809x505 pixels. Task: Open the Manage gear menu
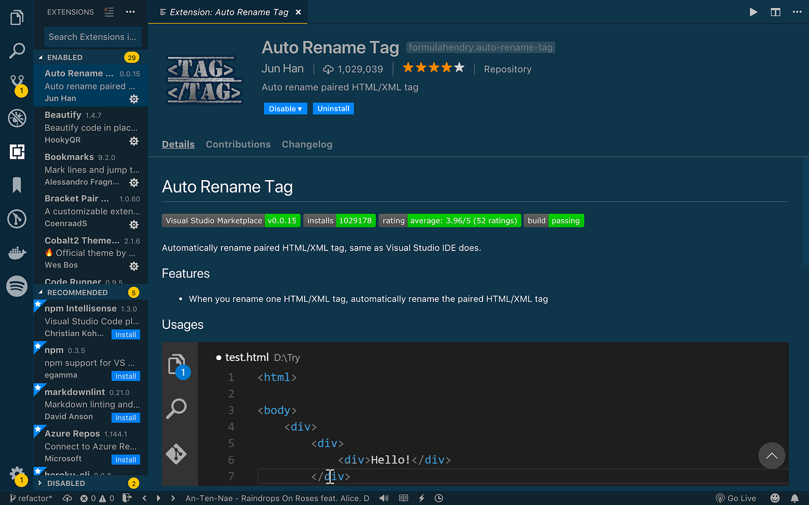(17, 473)
